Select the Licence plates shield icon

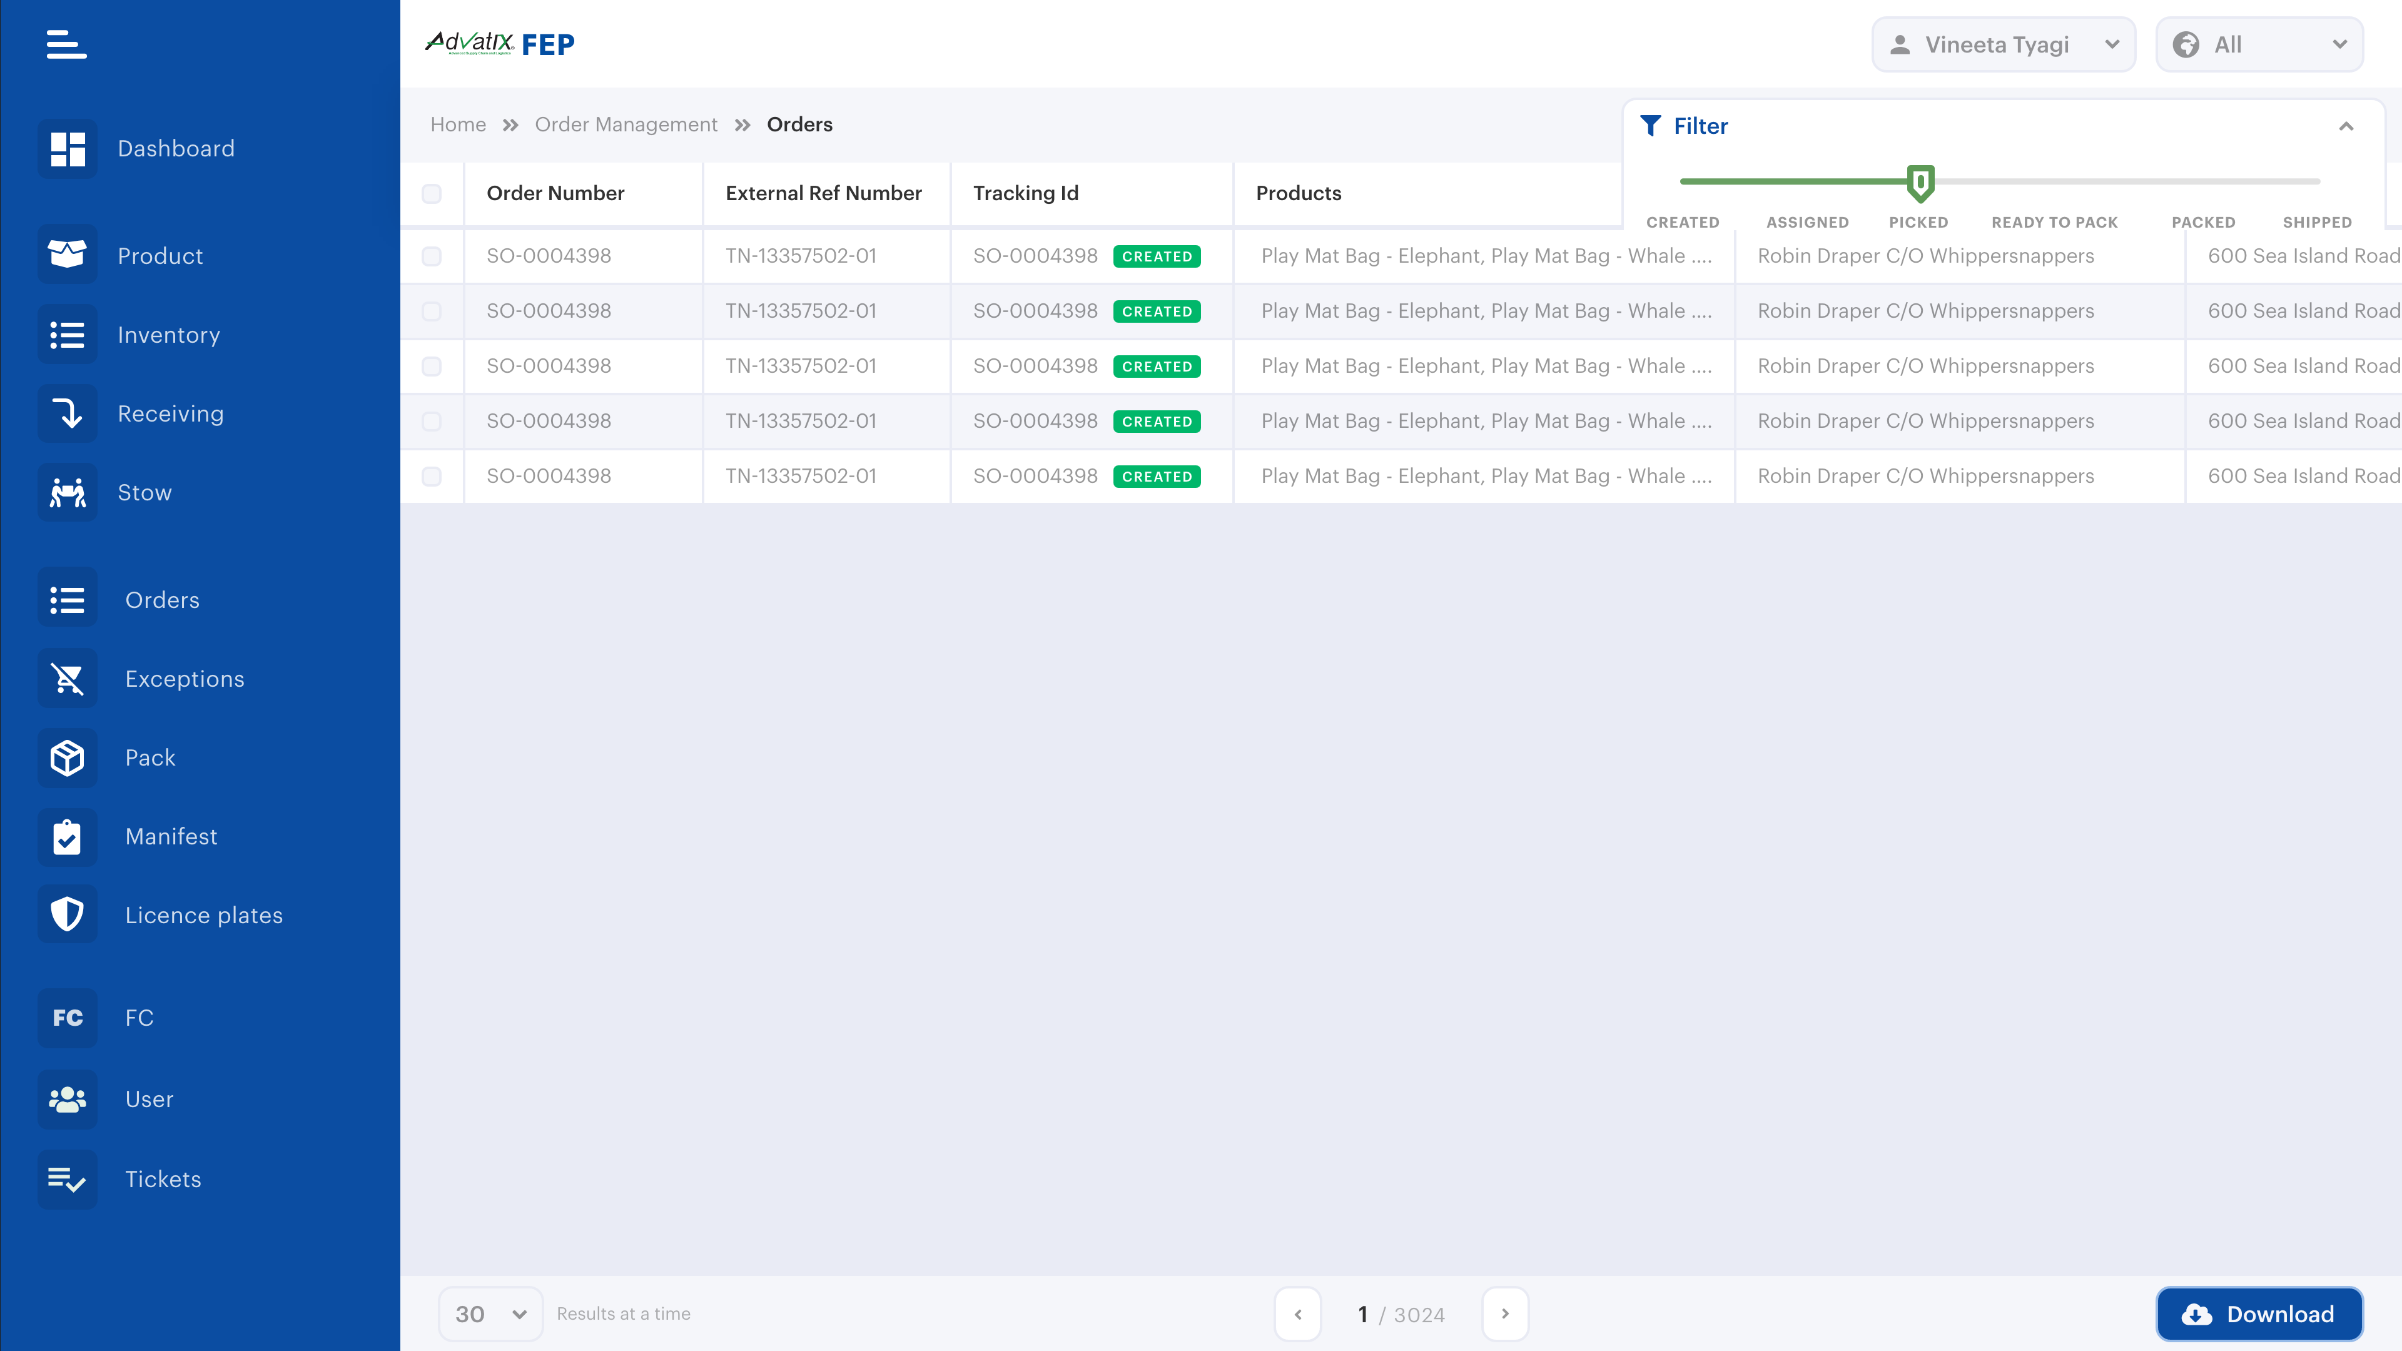click(x=66, y=914)
